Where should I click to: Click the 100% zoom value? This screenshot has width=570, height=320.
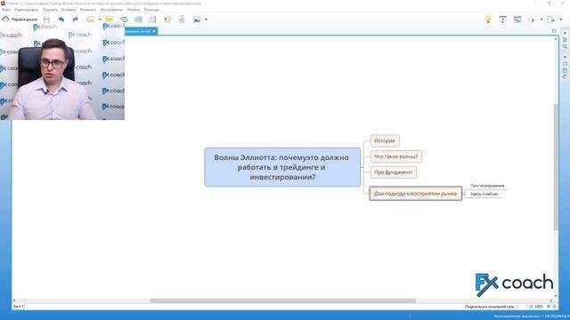tap(539, 307)
